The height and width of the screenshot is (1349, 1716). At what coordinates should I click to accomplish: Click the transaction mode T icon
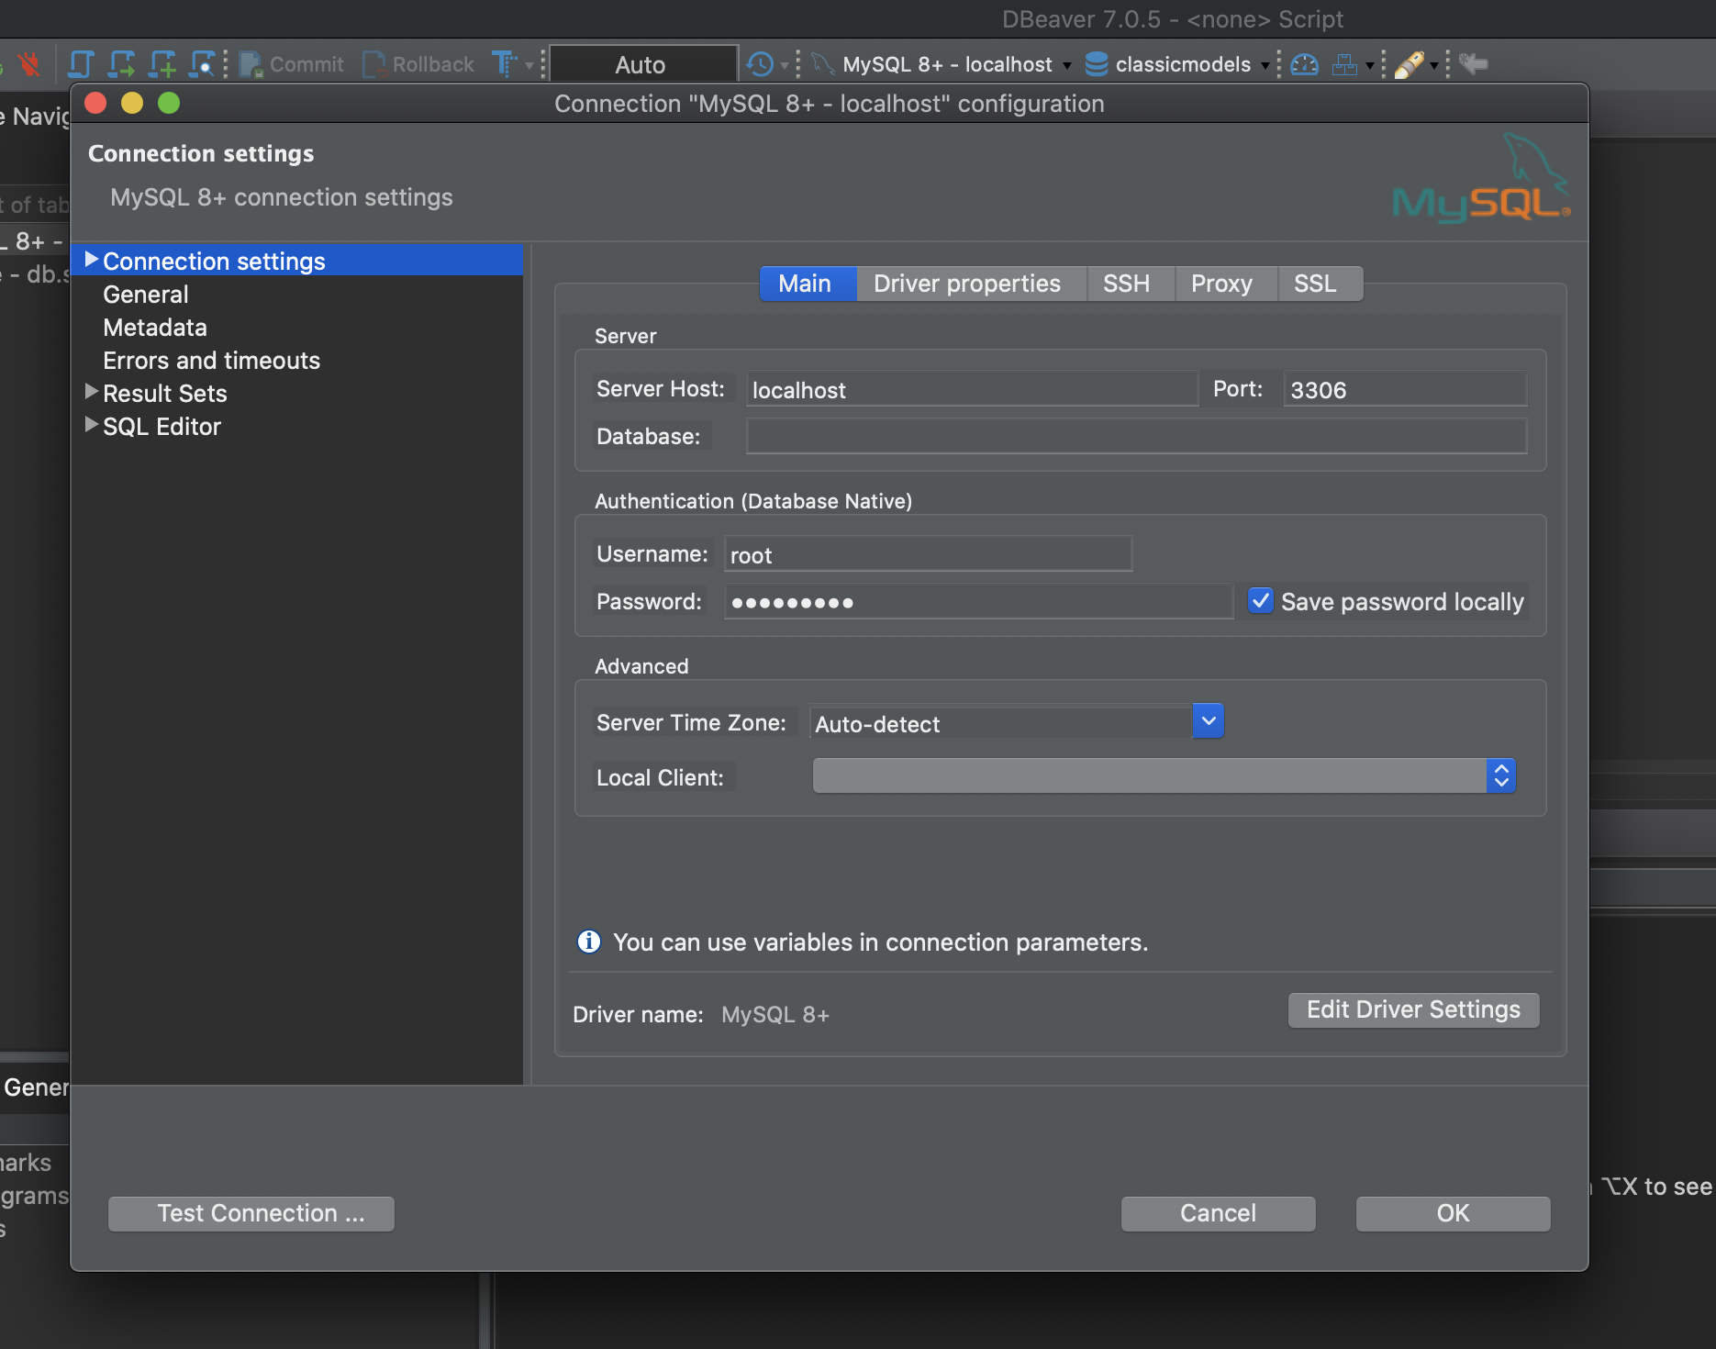[x=504, y=64]
